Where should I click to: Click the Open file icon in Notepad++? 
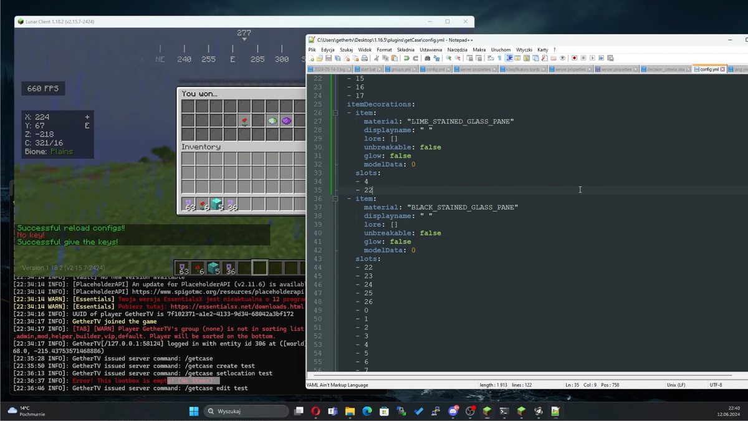point(319,58)
